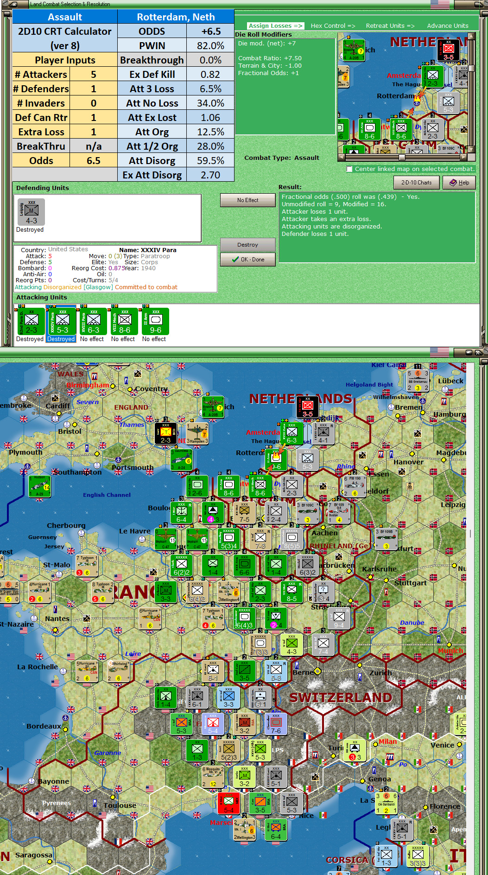This screenshot has width=488, height=875.
Task: Open the Assign Losses tab
Action: [275, 26]
